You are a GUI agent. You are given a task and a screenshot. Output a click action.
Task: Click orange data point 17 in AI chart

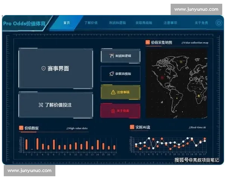205,139
